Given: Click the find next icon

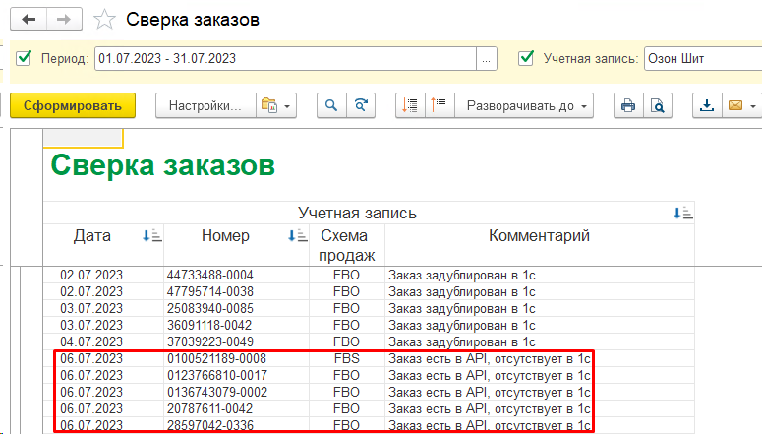Looking at the screenshot, I should [x=361, y=105].
